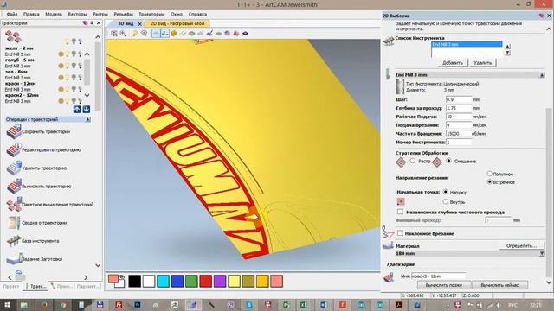This screenshot has width=554, height=311.
Task: Select Наружу start point option
Action: [x=446, y=192]
